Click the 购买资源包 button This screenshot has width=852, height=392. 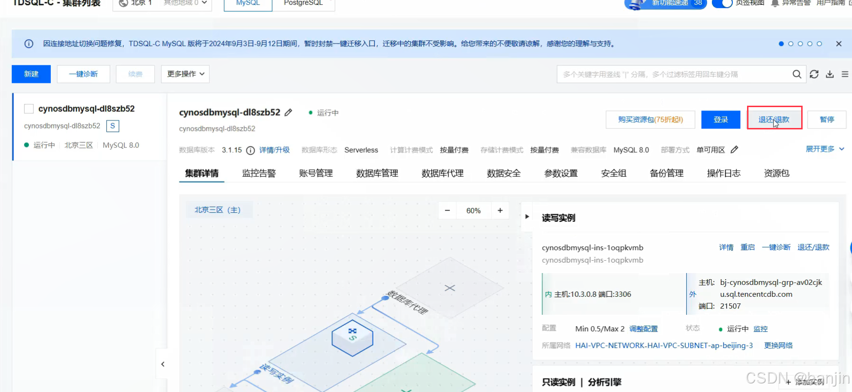[651, 119]
